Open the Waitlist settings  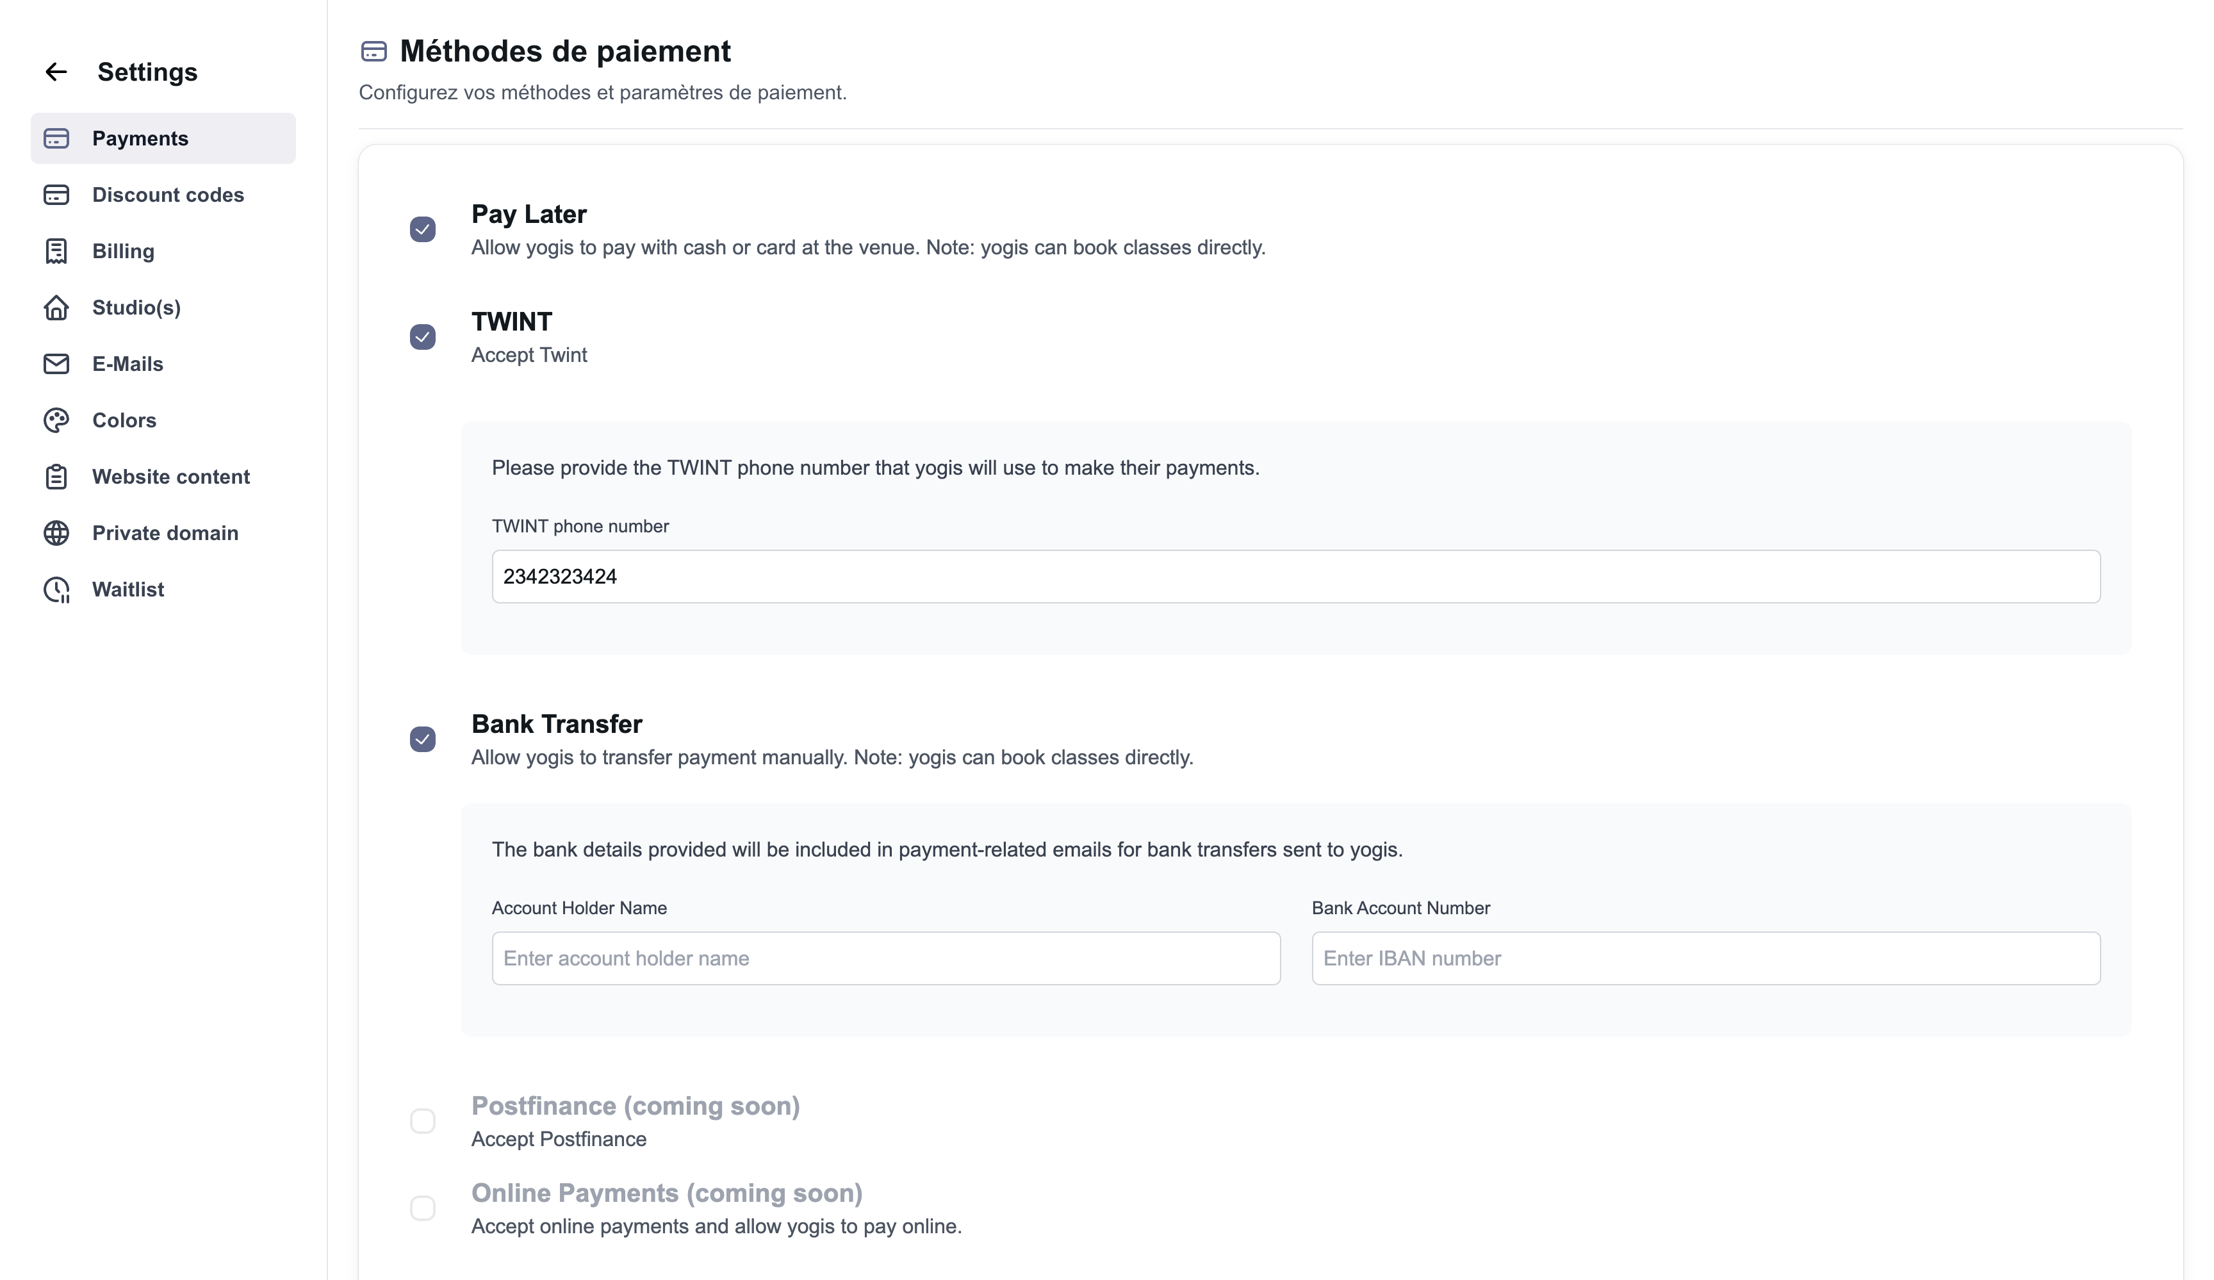pyautogui.click(x=128, y=589)
